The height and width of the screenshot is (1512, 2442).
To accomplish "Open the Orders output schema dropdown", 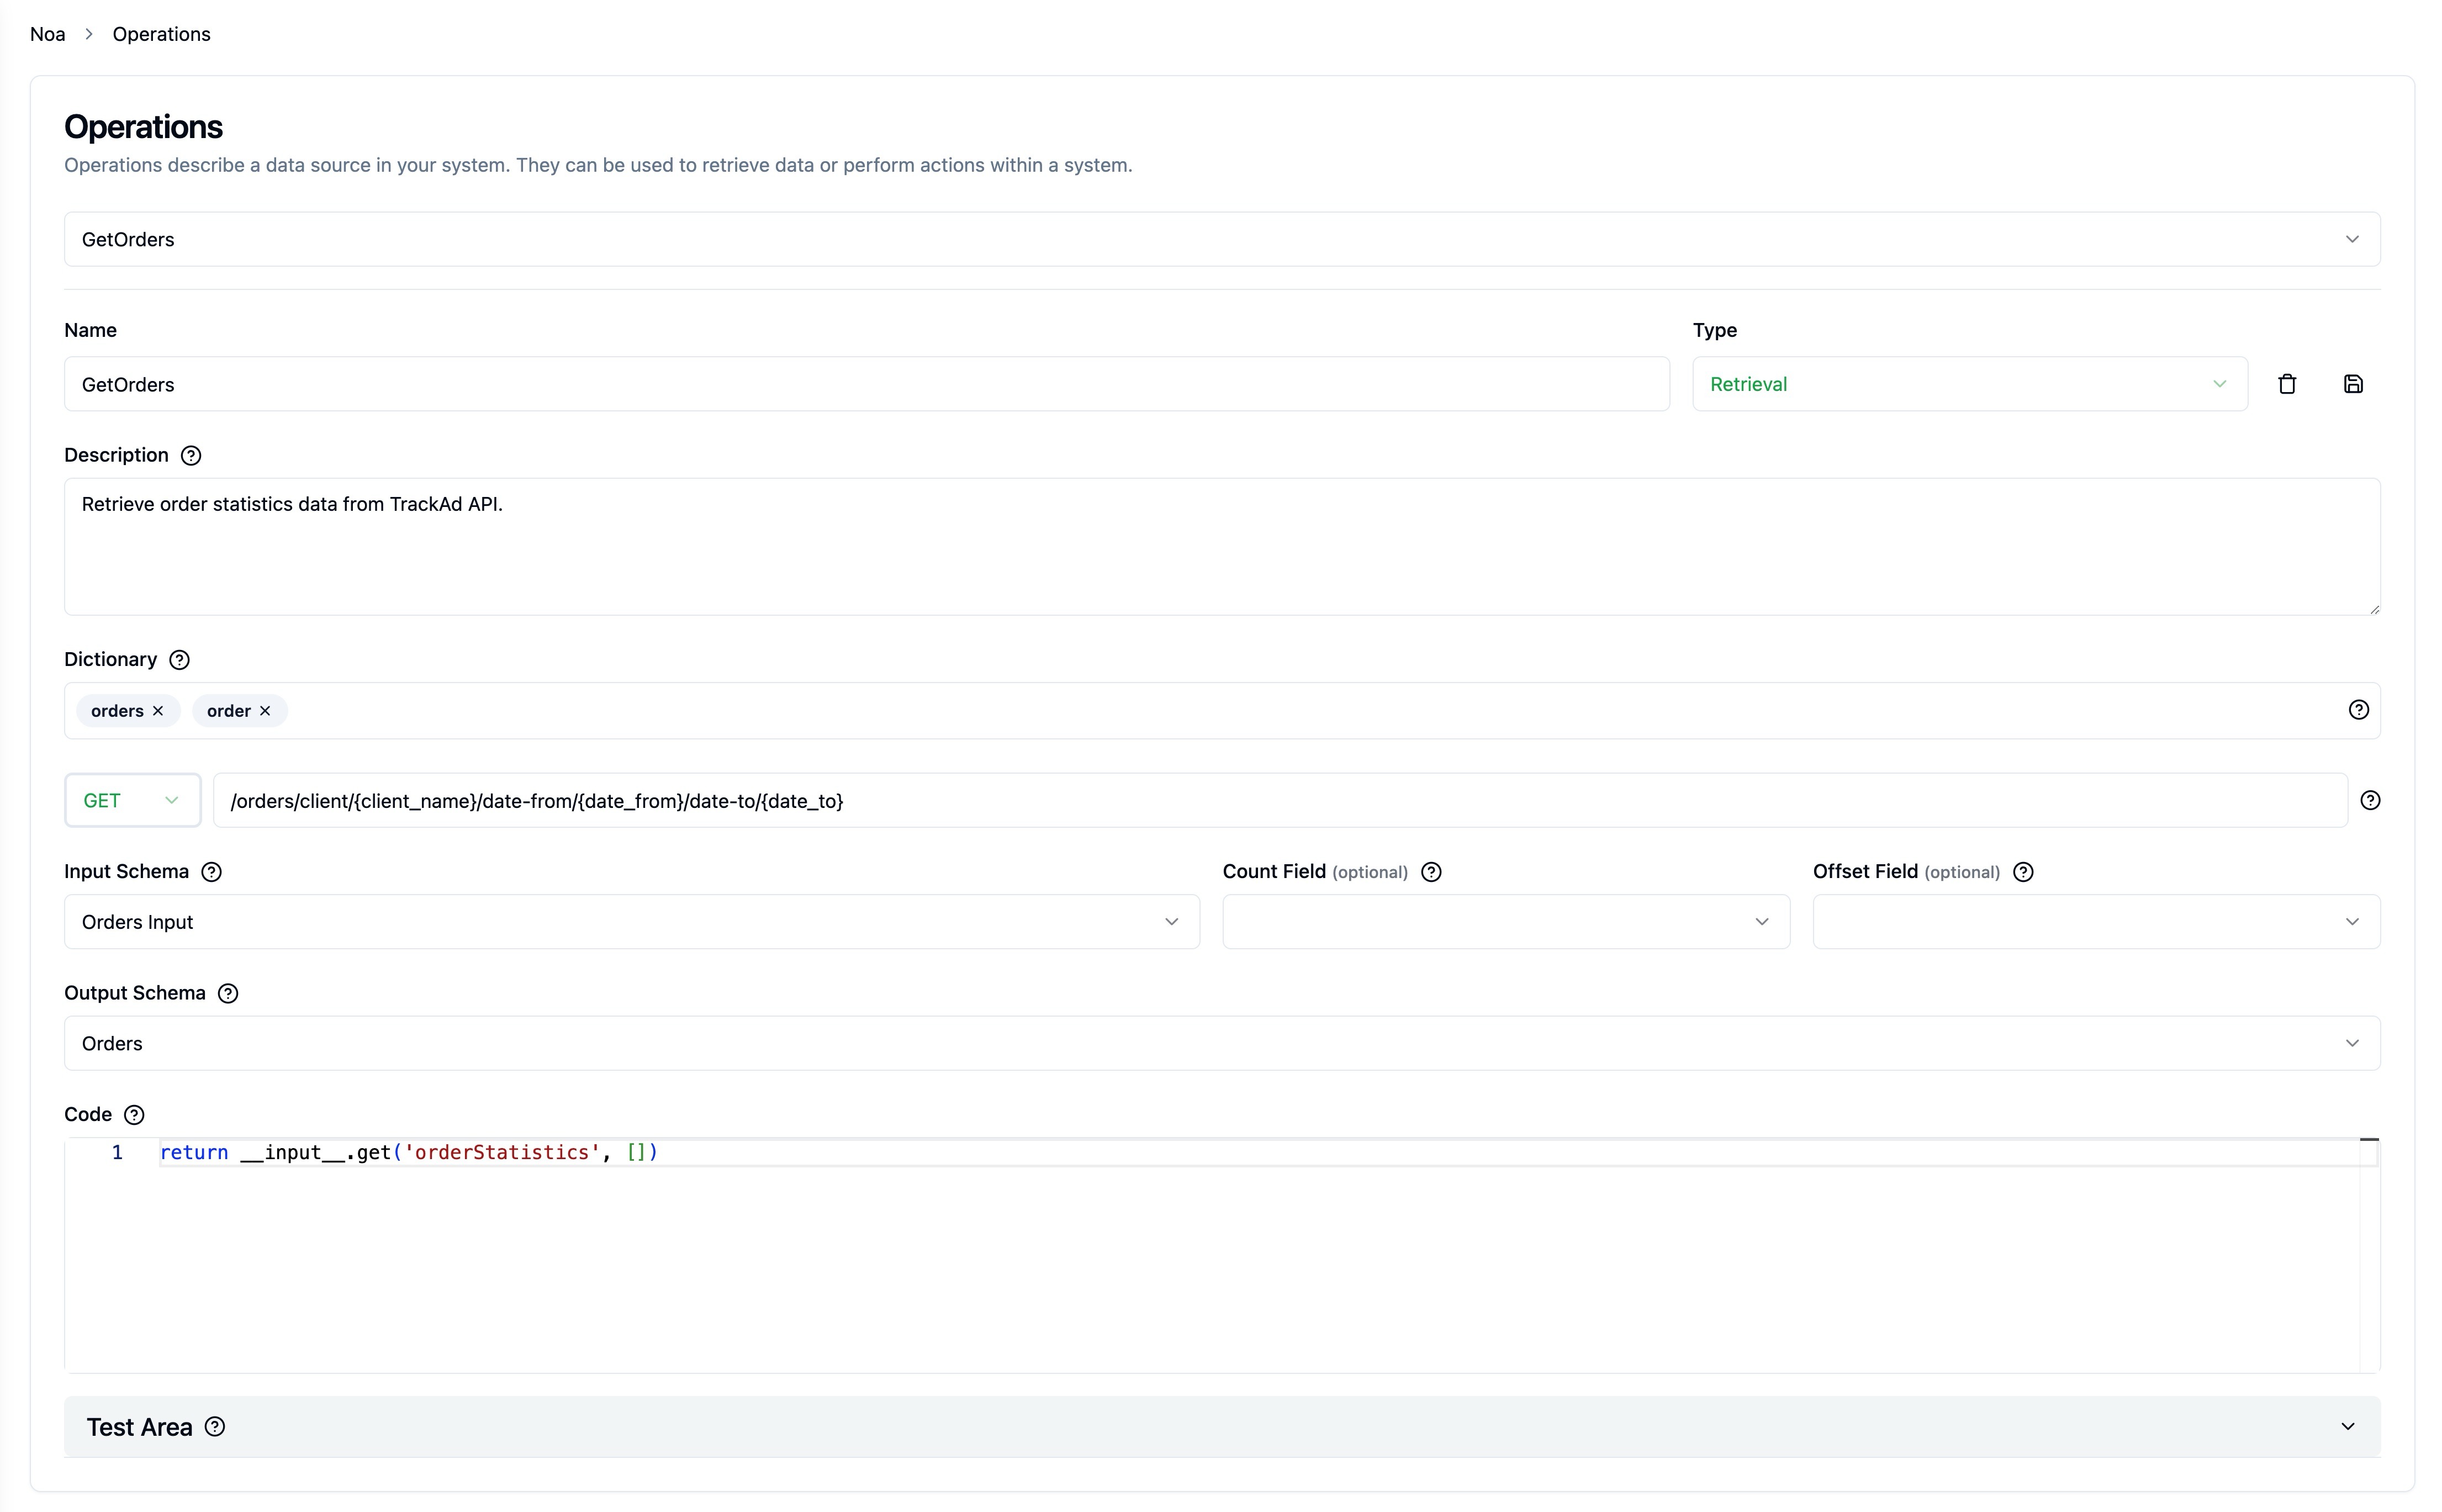I will tap(1222, 1043).
